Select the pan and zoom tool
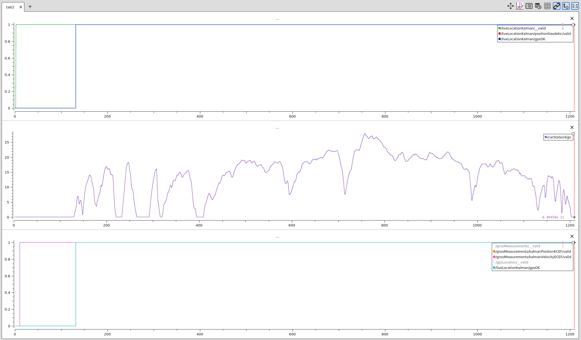Screen dimensions: 581x340 coord(510,6)
